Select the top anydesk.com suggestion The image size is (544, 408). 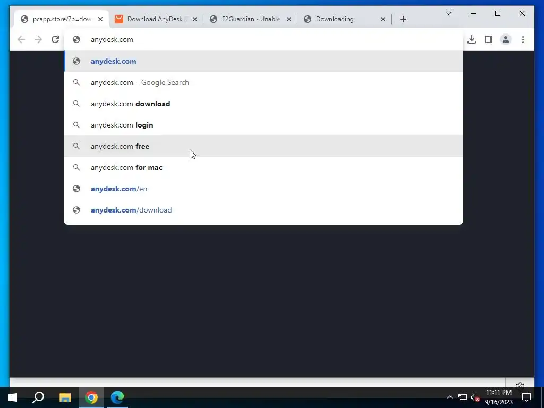pyautogui.click(x=263, y=61)
